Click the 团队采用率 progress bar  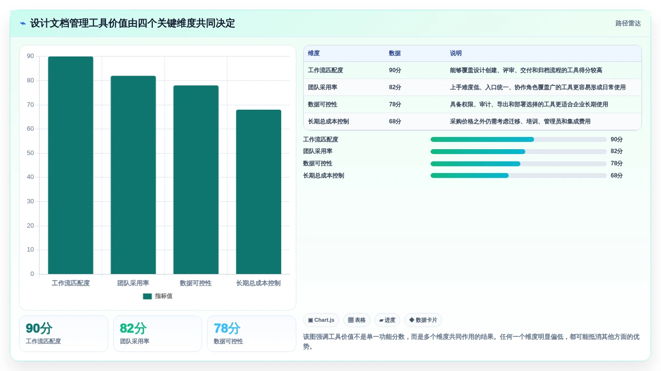coord(518,152)
